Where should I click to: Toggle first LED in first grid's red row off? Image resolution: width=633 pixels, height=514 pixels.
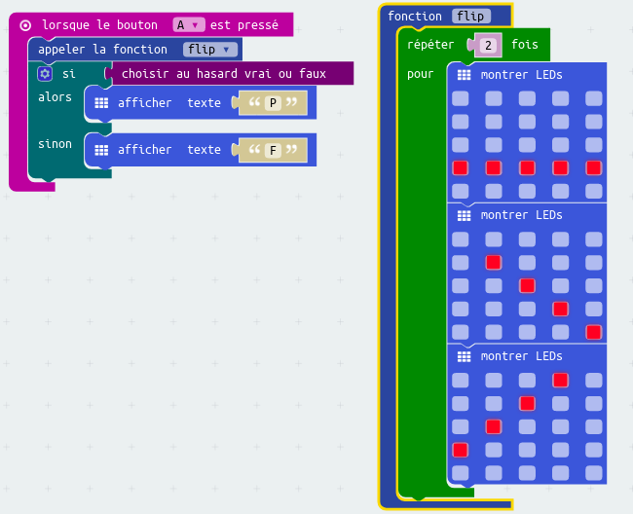coord(461,167)
